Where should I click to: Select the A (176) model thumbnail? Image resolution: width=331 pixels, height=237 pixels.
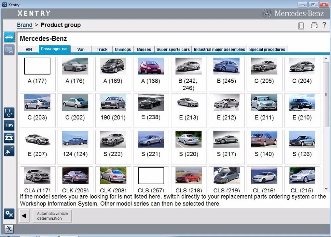(x=75, y=66)
